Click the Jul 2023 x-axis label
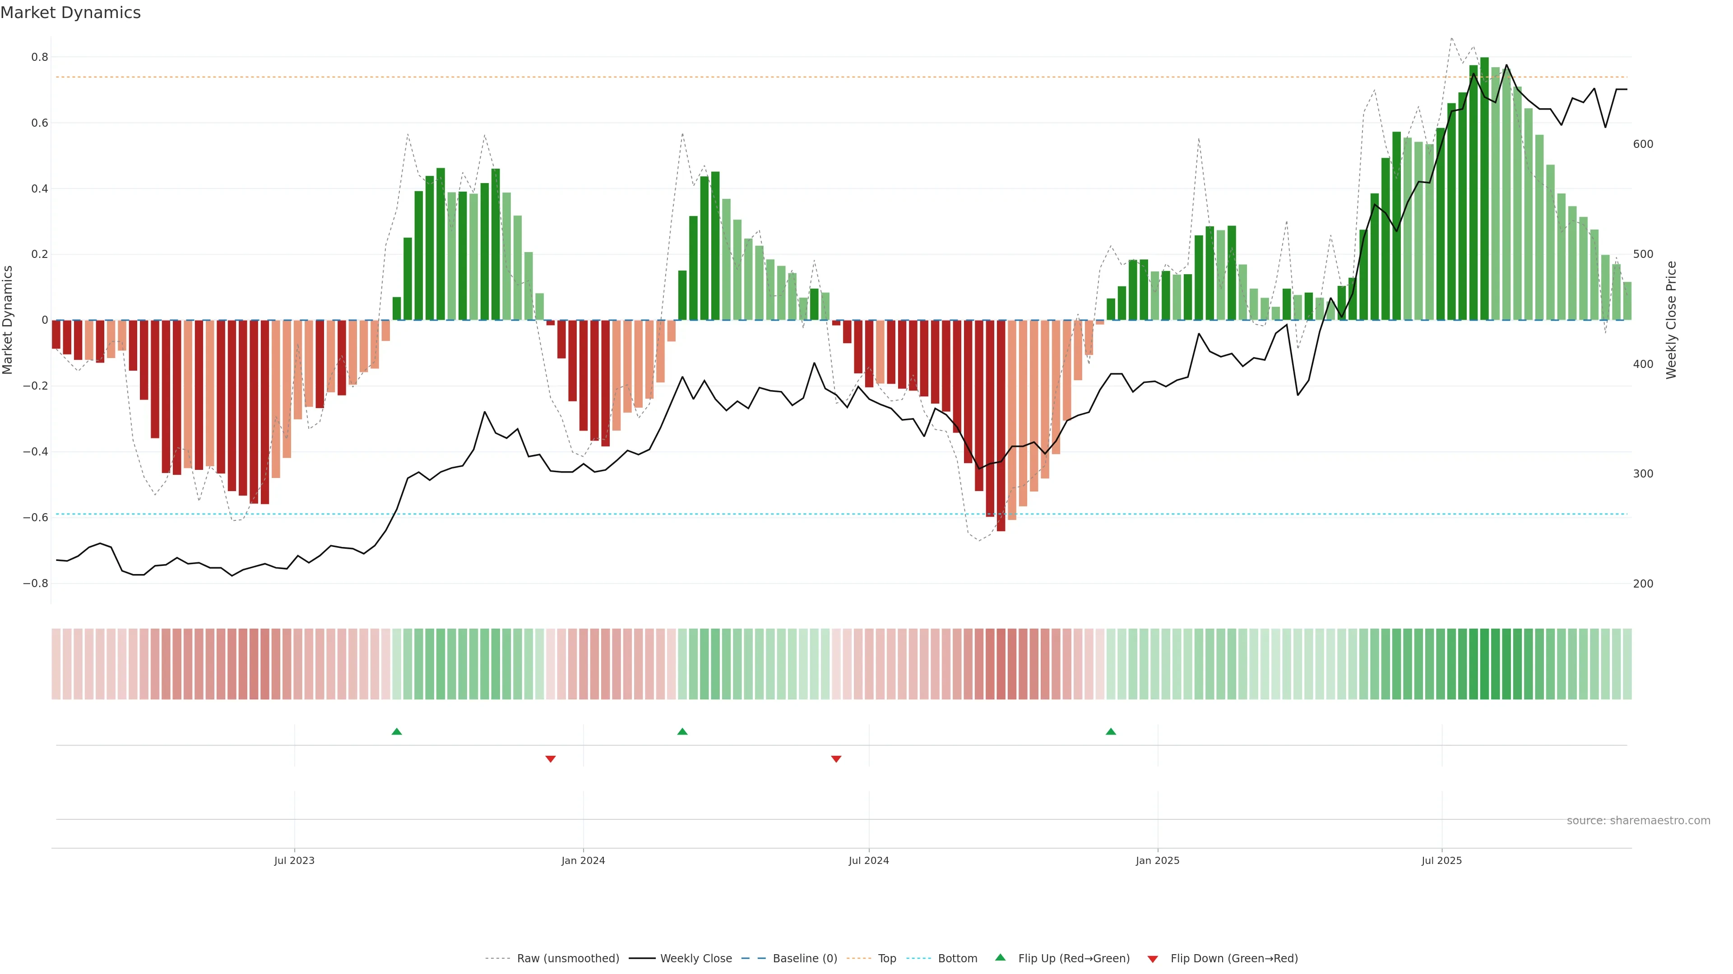The height and width of the screenshot is (974, 1733). 294,860
